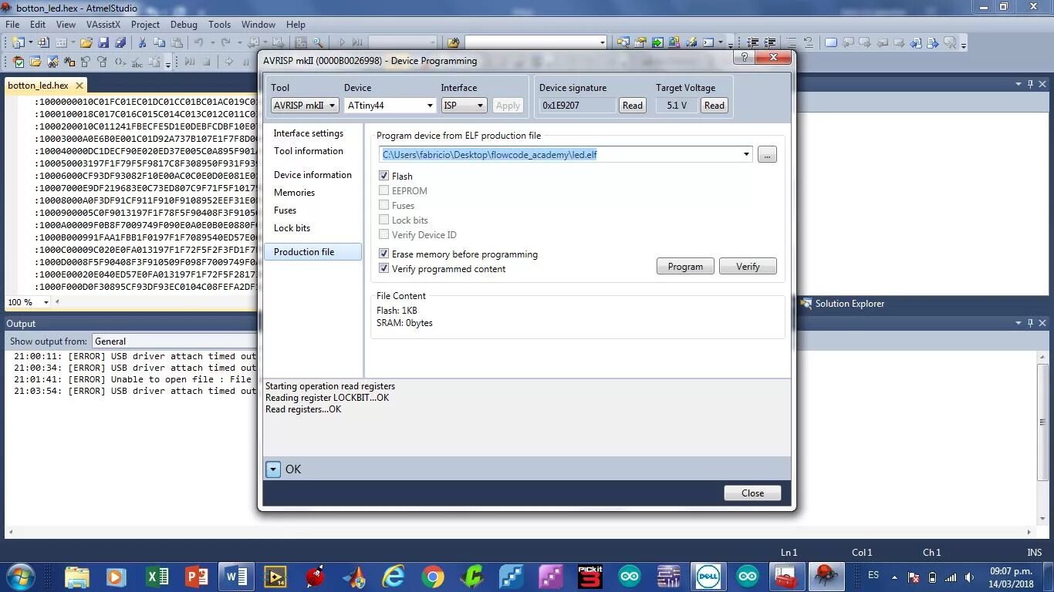1054x592 pixels.
Task: Click the Open File folder icon
Action: click(x=86, y=42)
